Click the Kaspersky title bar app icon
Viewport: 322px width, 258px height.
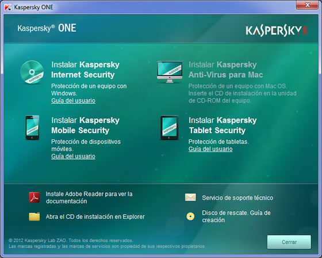click(8, 7)
